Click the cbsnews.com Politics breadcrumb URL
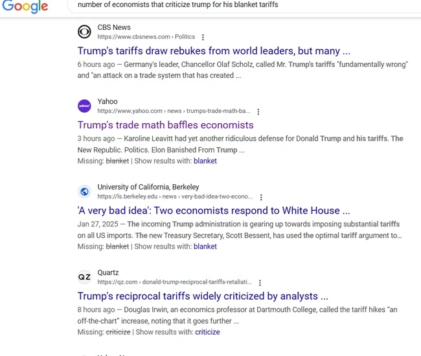This screenshot has height=356, width=421. coord(146,37)
